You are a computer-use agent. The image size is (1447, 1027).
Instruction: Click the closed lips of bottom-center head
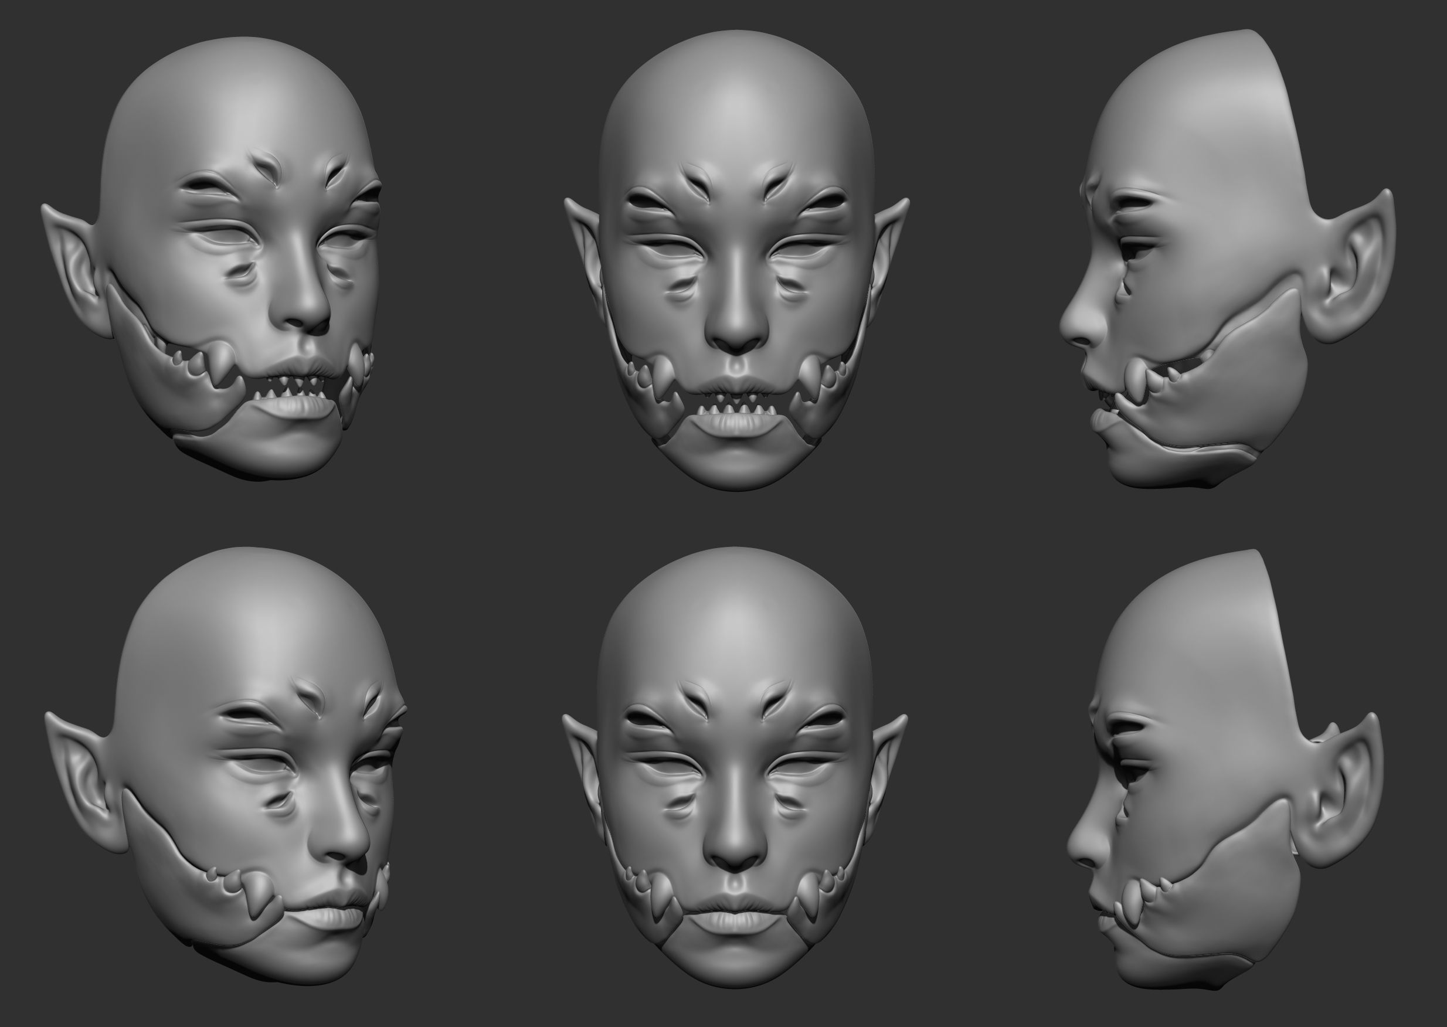[x=733, y=913]
